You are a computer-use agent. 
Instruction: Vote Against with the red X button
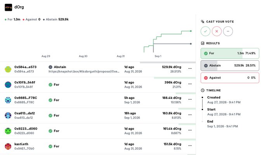(x=217, y=31)
